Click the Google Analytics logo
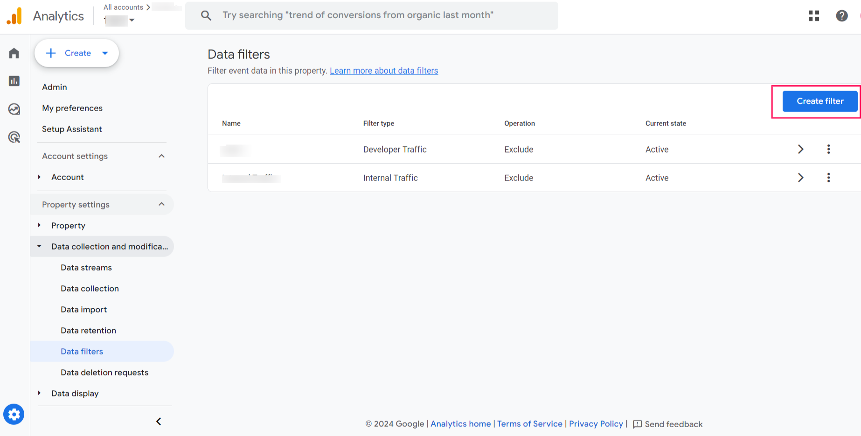861x436 pixels. [x=14, y=16]
